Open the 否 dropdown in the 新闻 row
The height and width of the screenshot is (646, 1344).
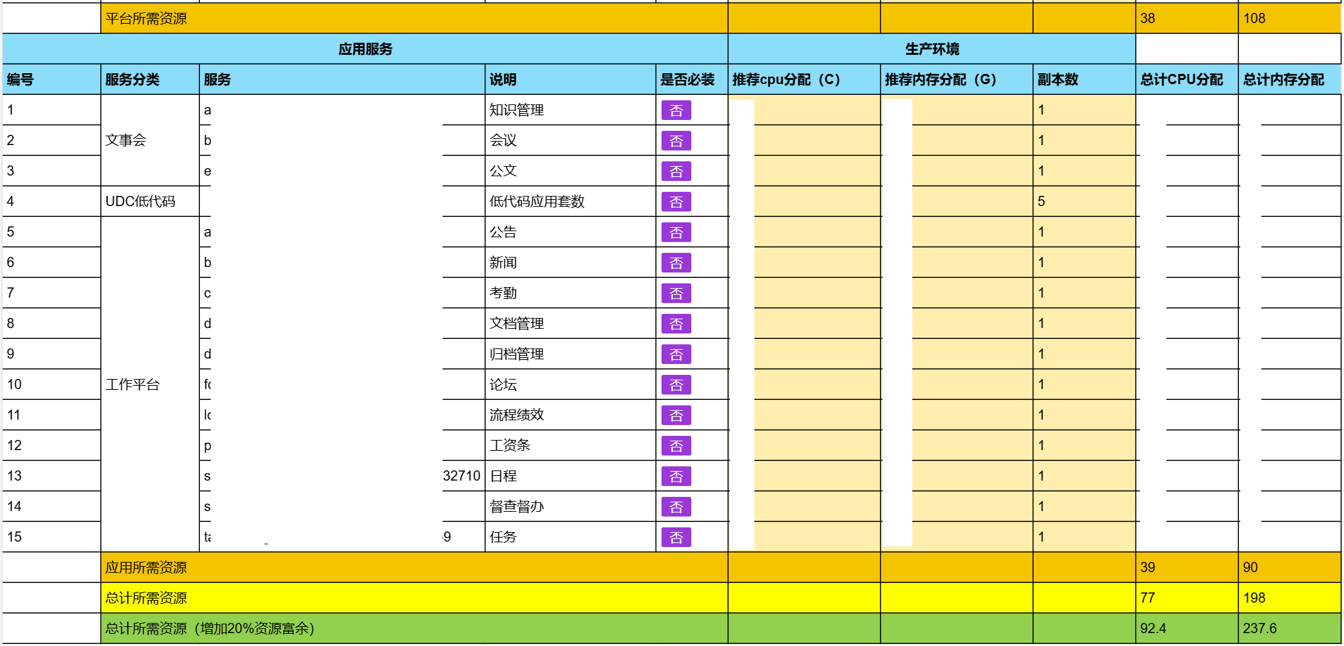pos(676,263)
